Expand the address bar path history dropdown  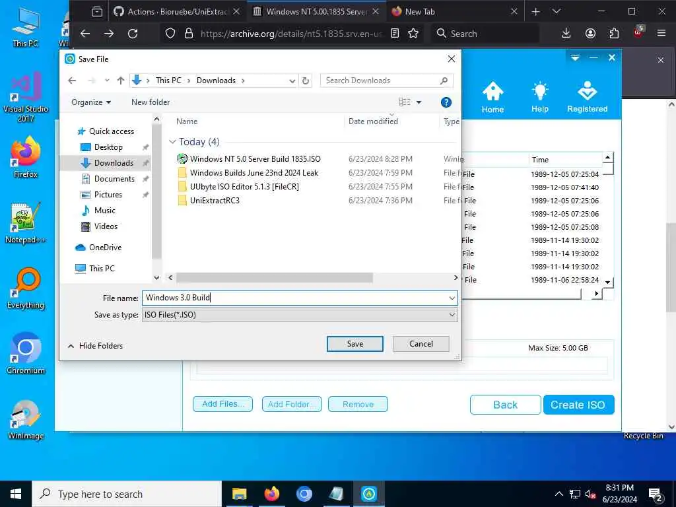(x=292, y=81)
